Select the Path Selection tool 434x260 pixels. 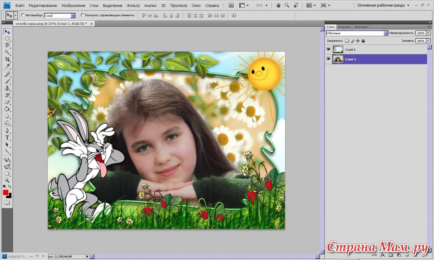[x=7, y=144]
